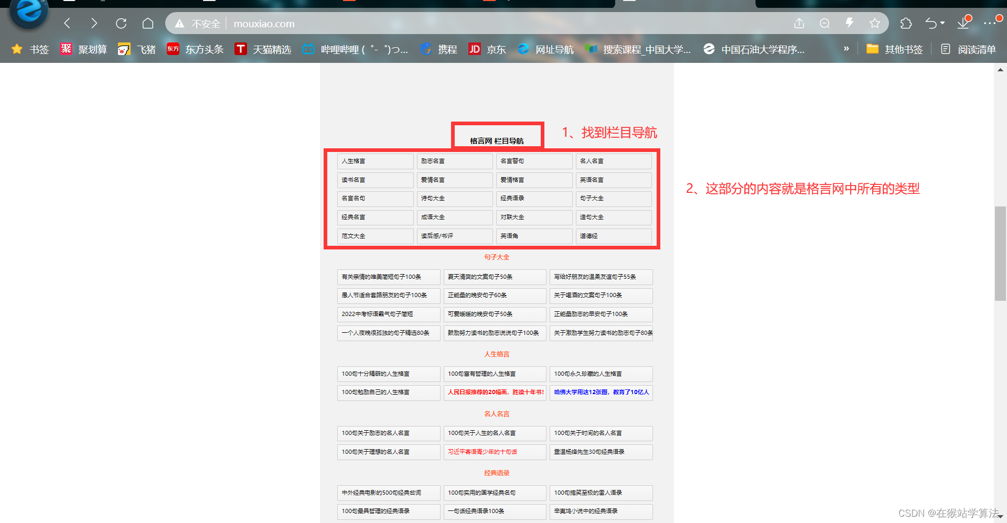This screenshot has height=523, width=1007.
Task: Select 诗句大全 in the navigation grid
Action: (x=455, y=198)
